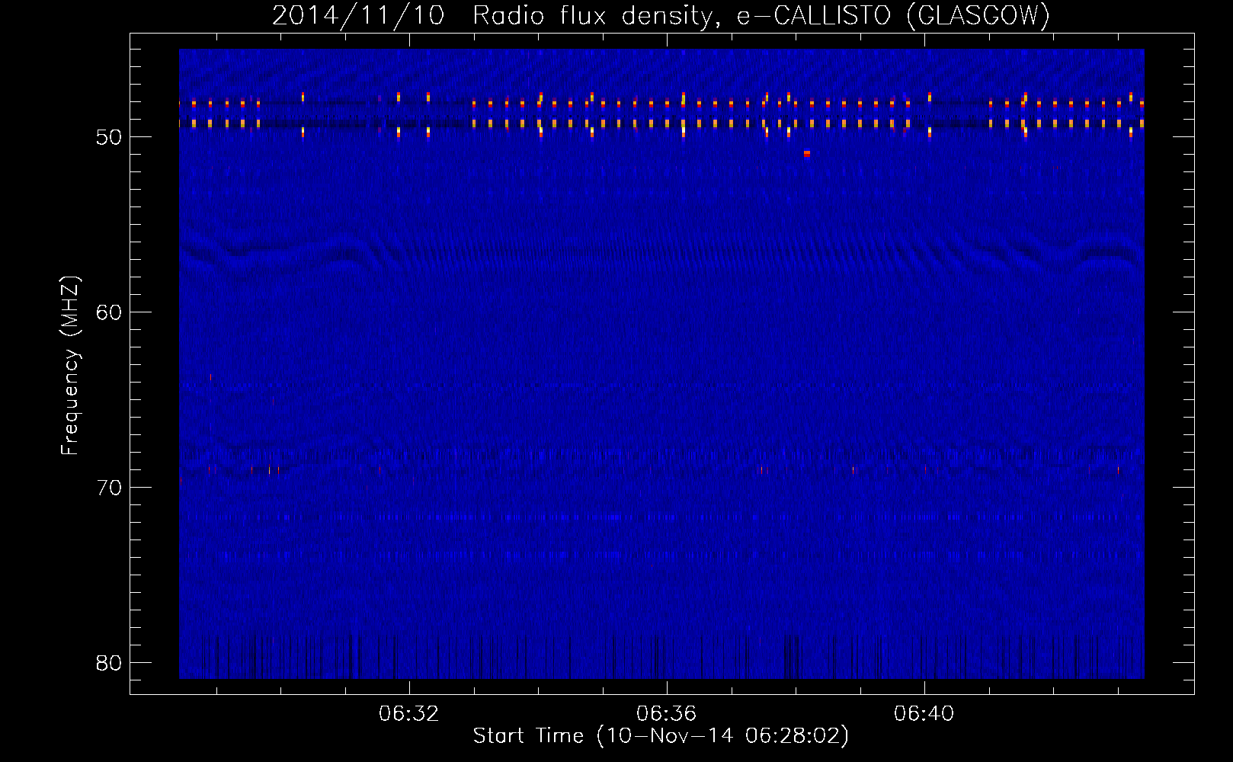Click the 80 frequency tick label
This screenshot has width=1233, height=762.
pos(109,663)
